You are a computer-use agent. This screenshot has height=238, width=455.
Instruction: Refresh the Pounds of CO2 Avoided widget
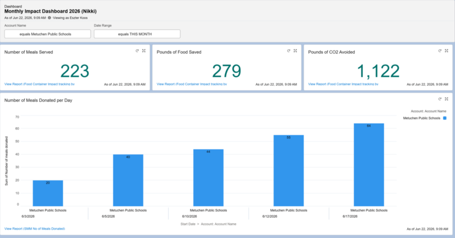(440, 51)
